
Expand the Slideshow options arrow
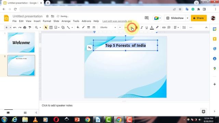click(x=188, y=18)
